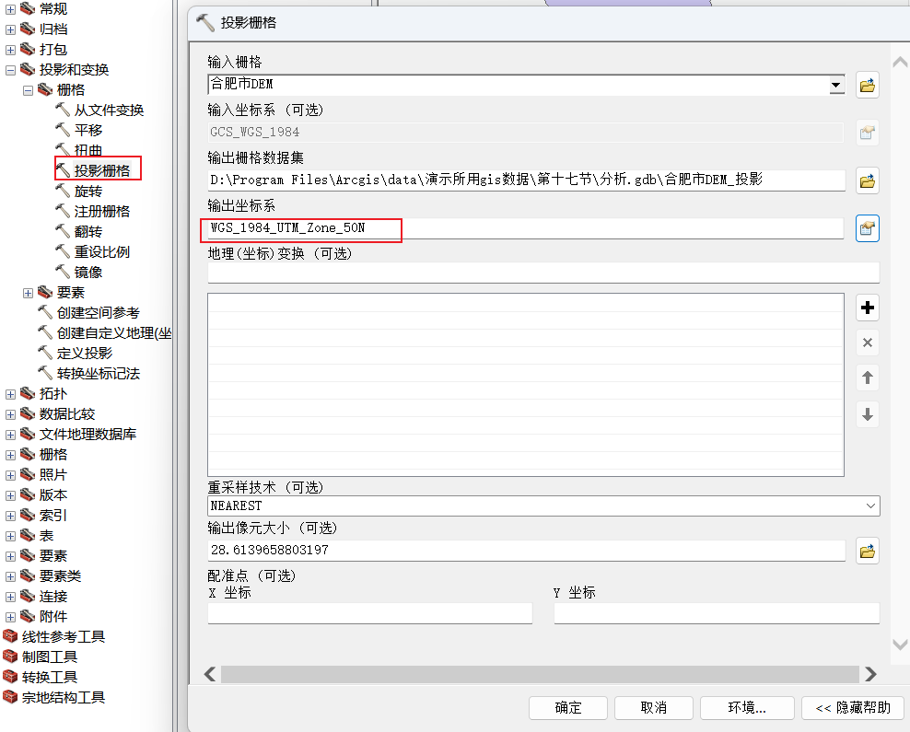Select the 翻转 tool
Viewport: 910px width, 732px height.
click(88, 231)
